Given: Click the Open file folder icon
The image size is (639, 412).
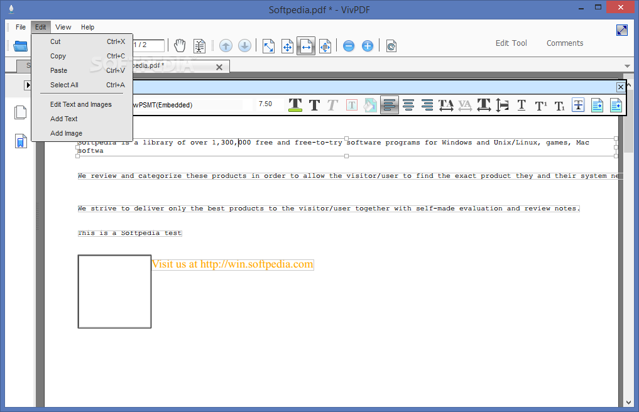Looking at the screenshot, I should (20, 46).
